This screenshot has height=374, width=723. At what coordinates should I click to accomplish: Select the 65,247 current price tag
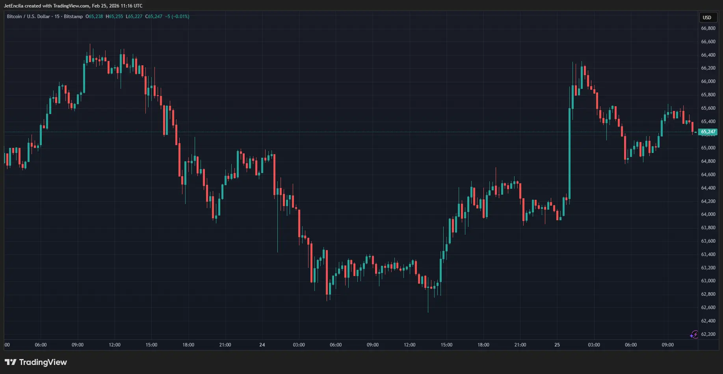[708, 132]
